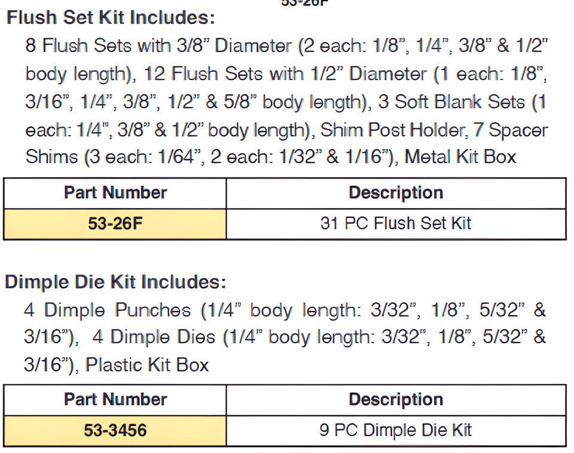The width and height of the screenshot is (574, 453).
Task: Click Description header in flush set table
Action: pos(396,193)
